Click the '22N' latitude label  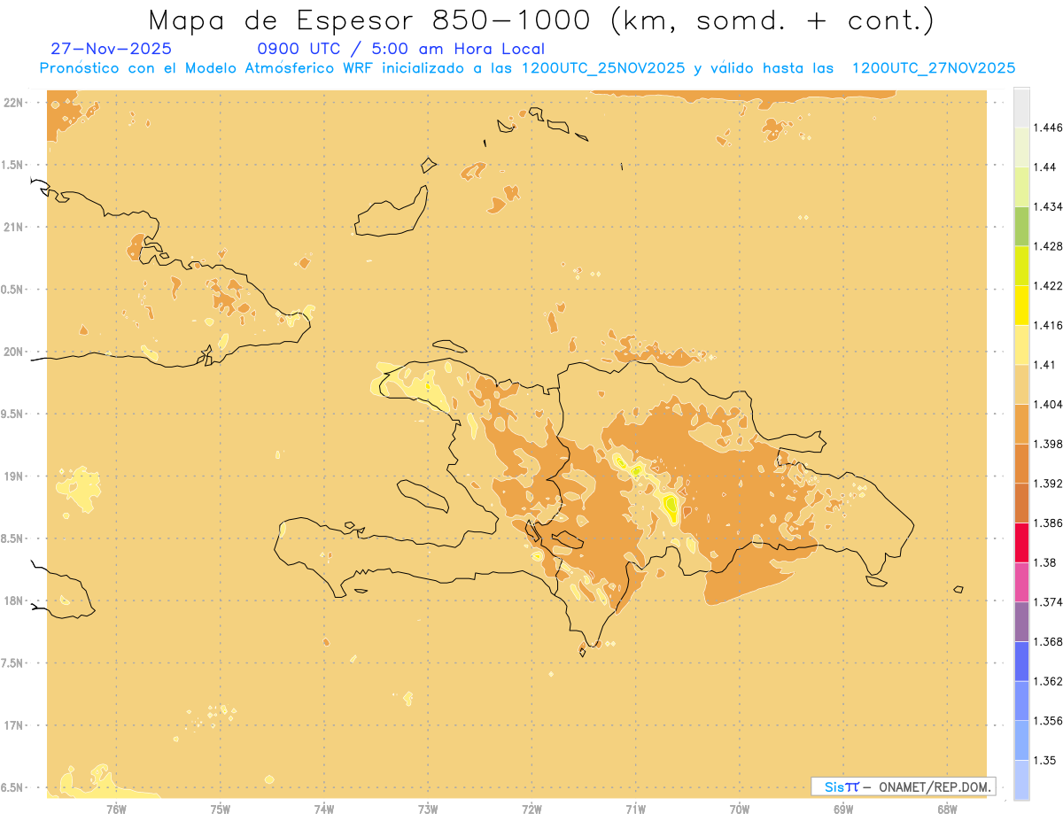point(15,102)
